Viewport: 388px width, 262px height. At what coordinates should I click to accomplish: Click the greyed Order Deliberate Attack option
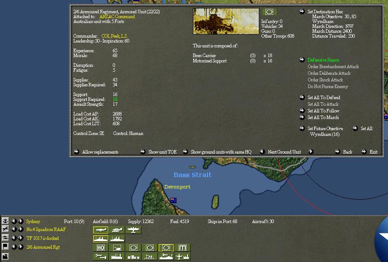tap(329, 73)
